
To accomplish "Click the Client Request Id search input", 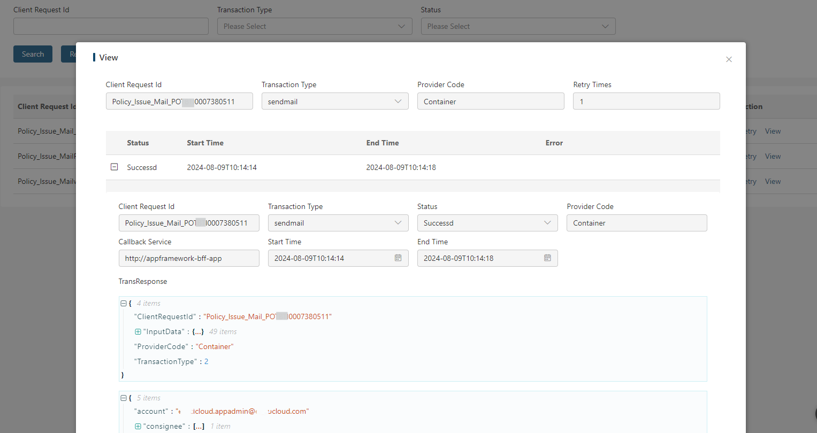I will point(111,26).
